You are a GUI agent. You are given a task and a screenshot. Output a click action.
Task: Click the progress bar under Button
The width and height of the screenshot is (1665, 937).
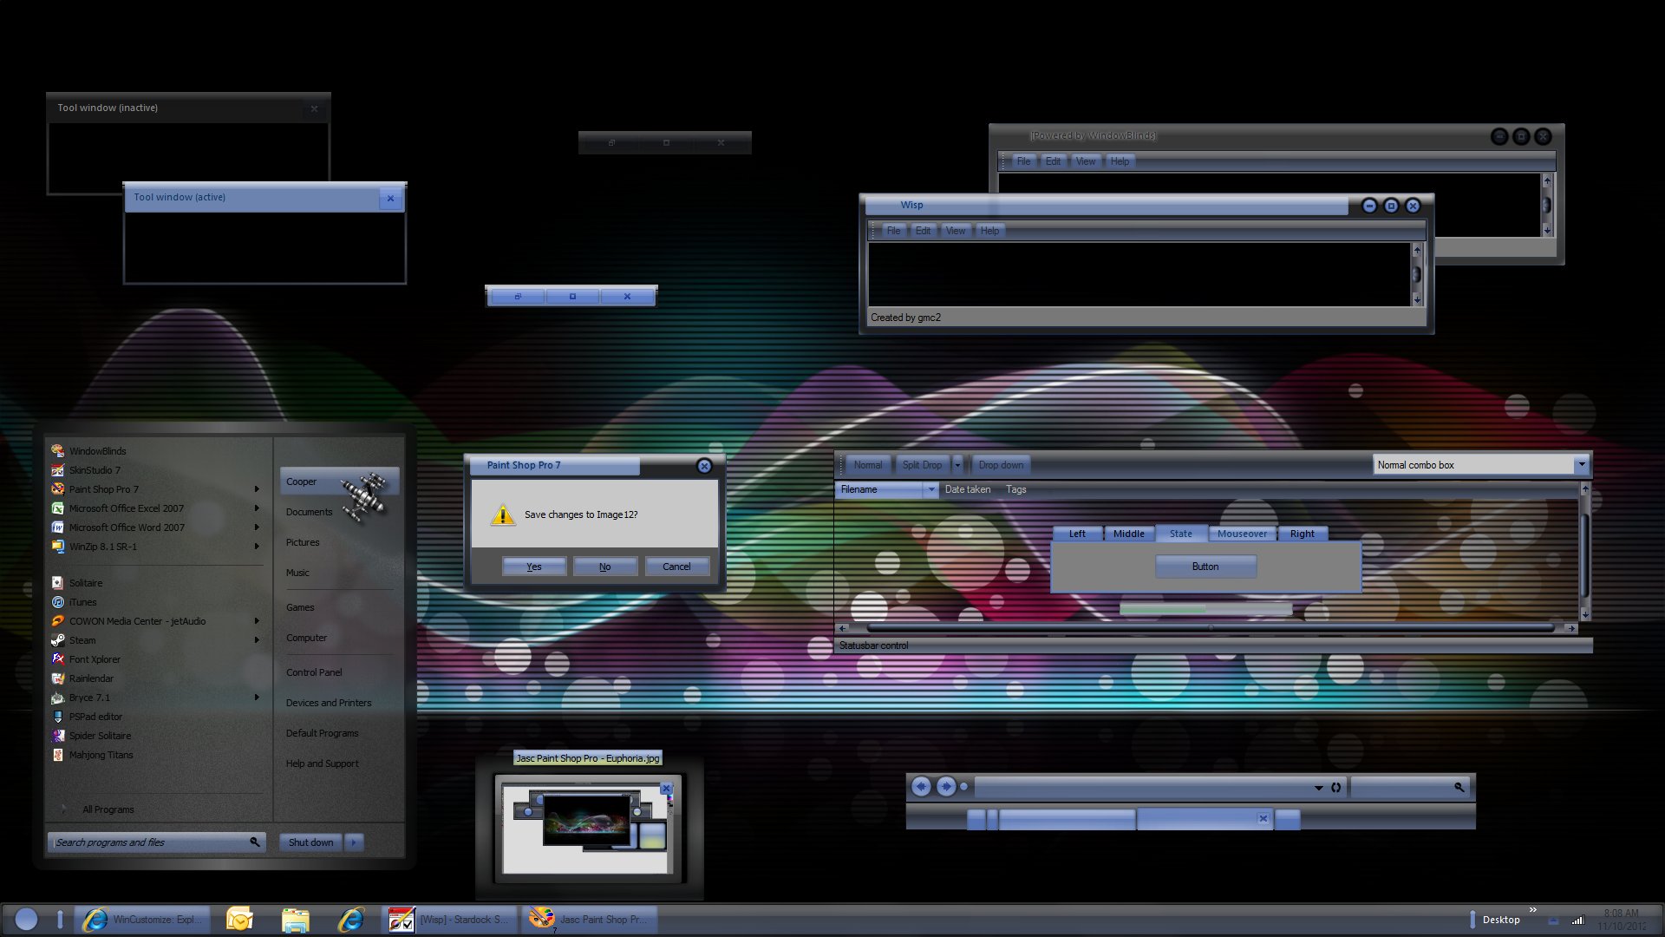click(x=1205, y=609)
